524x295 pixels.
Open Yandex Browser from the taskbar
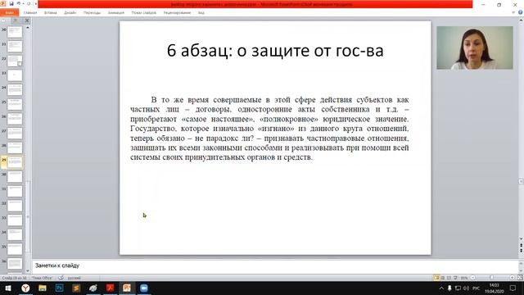[25, 288]
